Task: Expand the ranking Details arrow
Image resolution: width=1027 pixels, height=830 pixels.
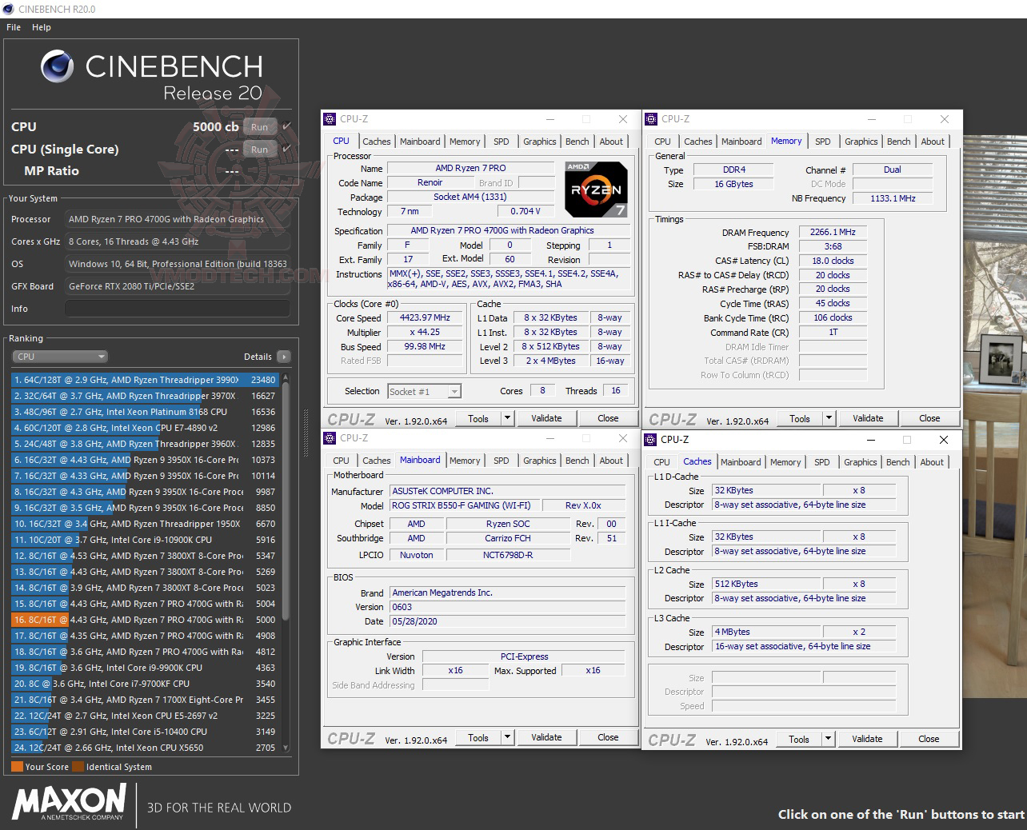Action: (284, 357)
